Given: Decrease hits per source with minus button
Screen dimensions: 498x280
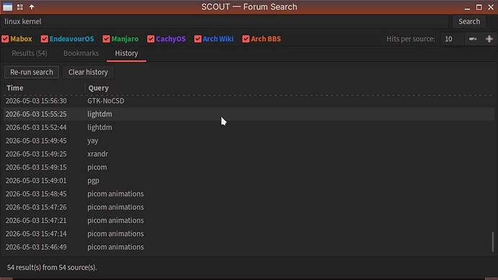Looking at the screenshot, I should [473, 39].
